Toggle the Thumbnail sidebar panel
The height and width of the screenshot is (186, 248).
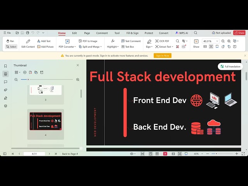click(5, 74)
